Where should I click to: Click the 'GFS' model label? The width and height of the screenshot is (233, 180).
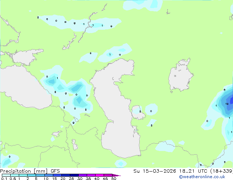(55, 171)
